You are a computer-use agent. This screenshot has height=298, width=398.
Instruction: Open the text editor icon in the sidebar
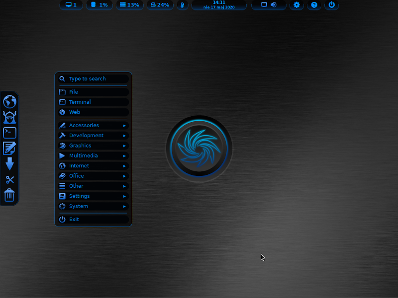coord(10,148)
